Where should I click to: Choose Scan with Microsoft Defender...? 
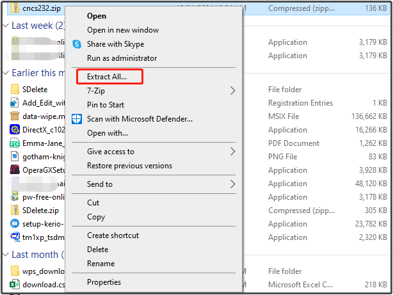tap(140, 119)
